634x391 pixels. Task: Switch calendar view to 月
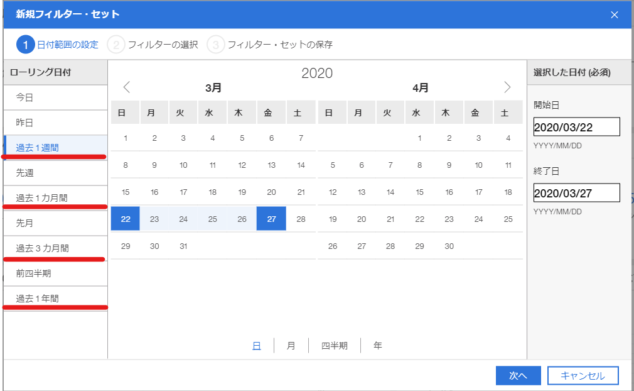tap(291, 346)
